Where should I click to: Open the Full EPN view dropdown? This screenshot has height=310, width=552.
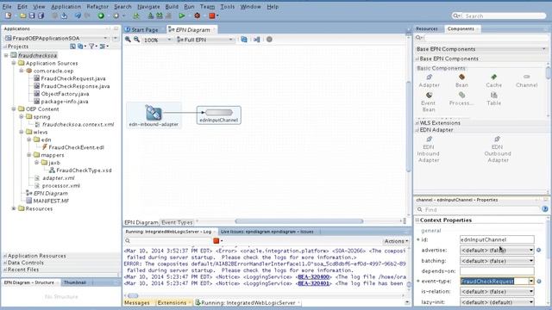click(x=230, y=40)
